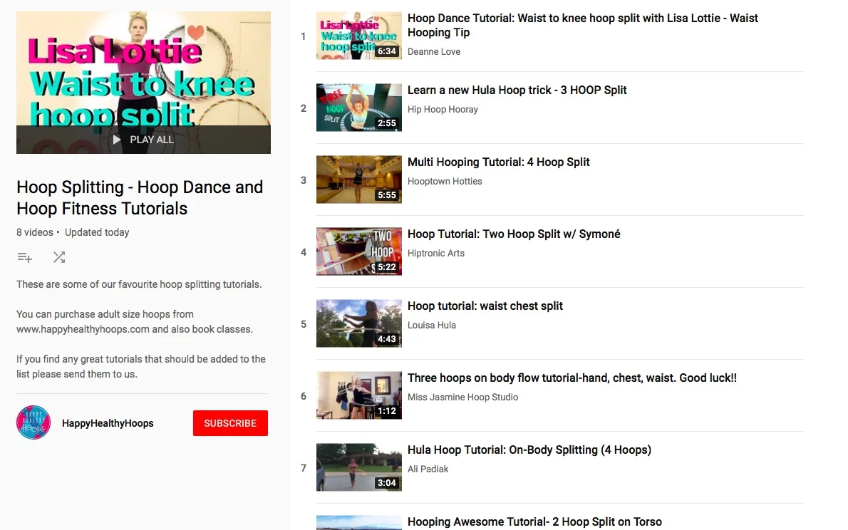This screenshot has height=530, width=848.
Task: Open thumbnail of 4 Hoop Split tutorial
Action: pos(359,180)
